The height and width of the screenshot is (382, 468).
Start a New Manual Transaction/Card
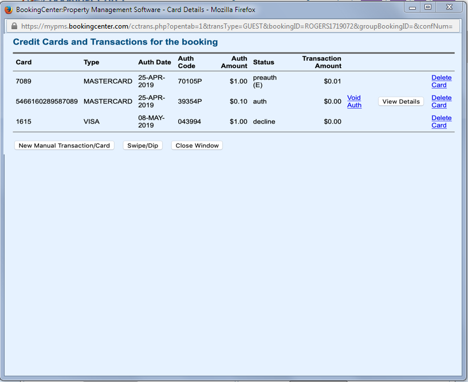[x=64, y=145]
